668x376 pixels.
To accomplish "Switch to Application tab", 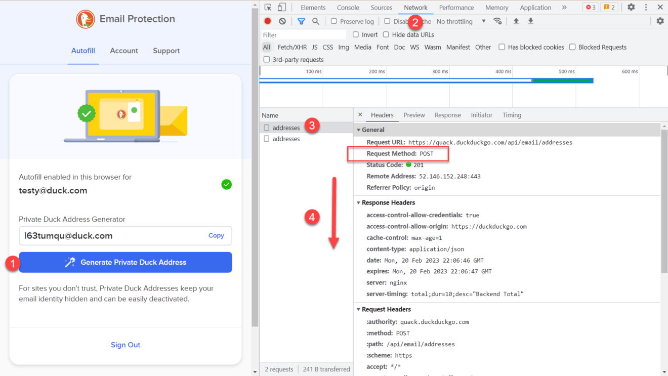I will coord(535,8).
